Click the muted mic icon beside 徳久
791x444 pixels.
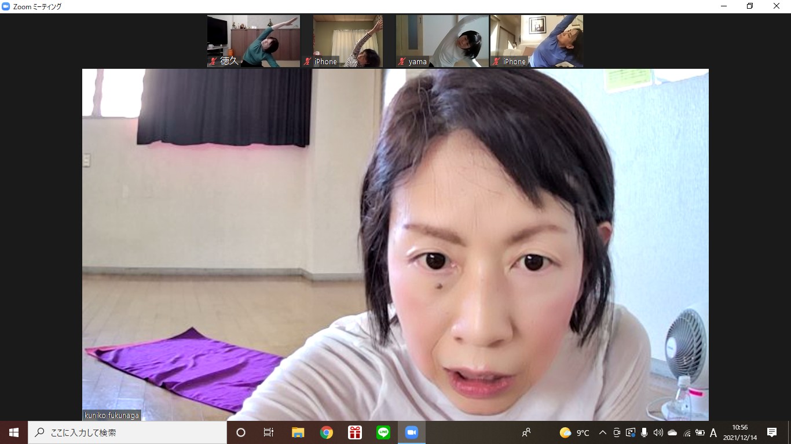tap(214, 61)
